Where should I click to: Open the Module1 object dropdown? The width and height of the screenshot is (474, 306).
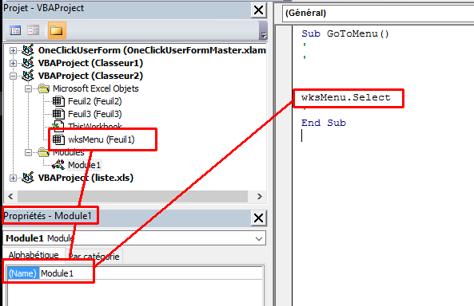tap(259, 239)
